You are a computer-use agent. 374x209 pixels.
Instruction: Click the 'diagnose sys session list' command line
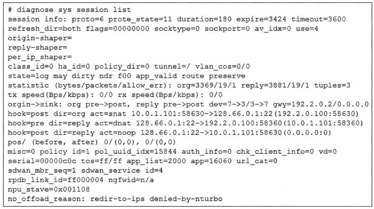click(69, 10)
